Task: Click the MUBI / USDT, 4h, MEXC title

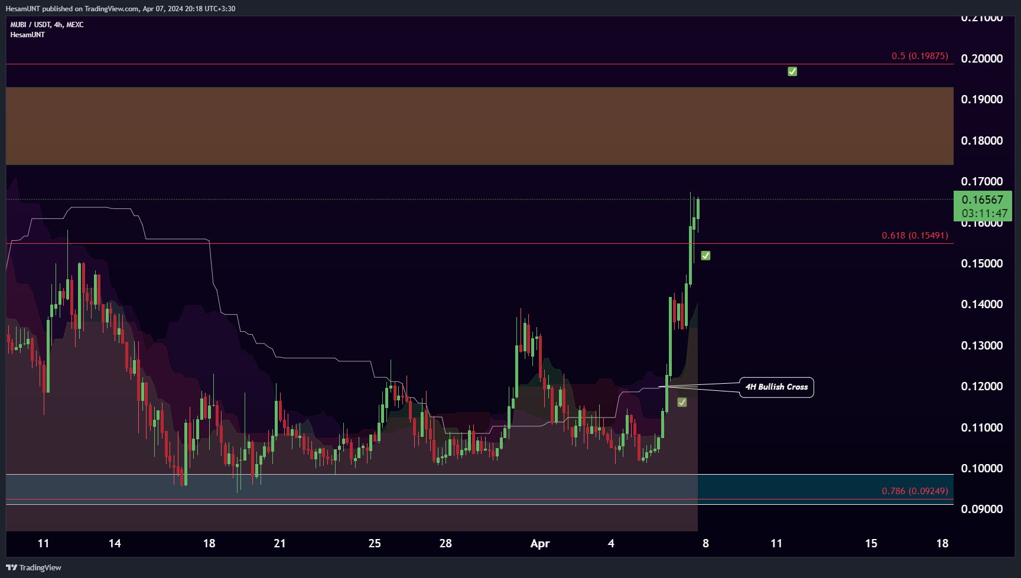Action: (47, 25)
